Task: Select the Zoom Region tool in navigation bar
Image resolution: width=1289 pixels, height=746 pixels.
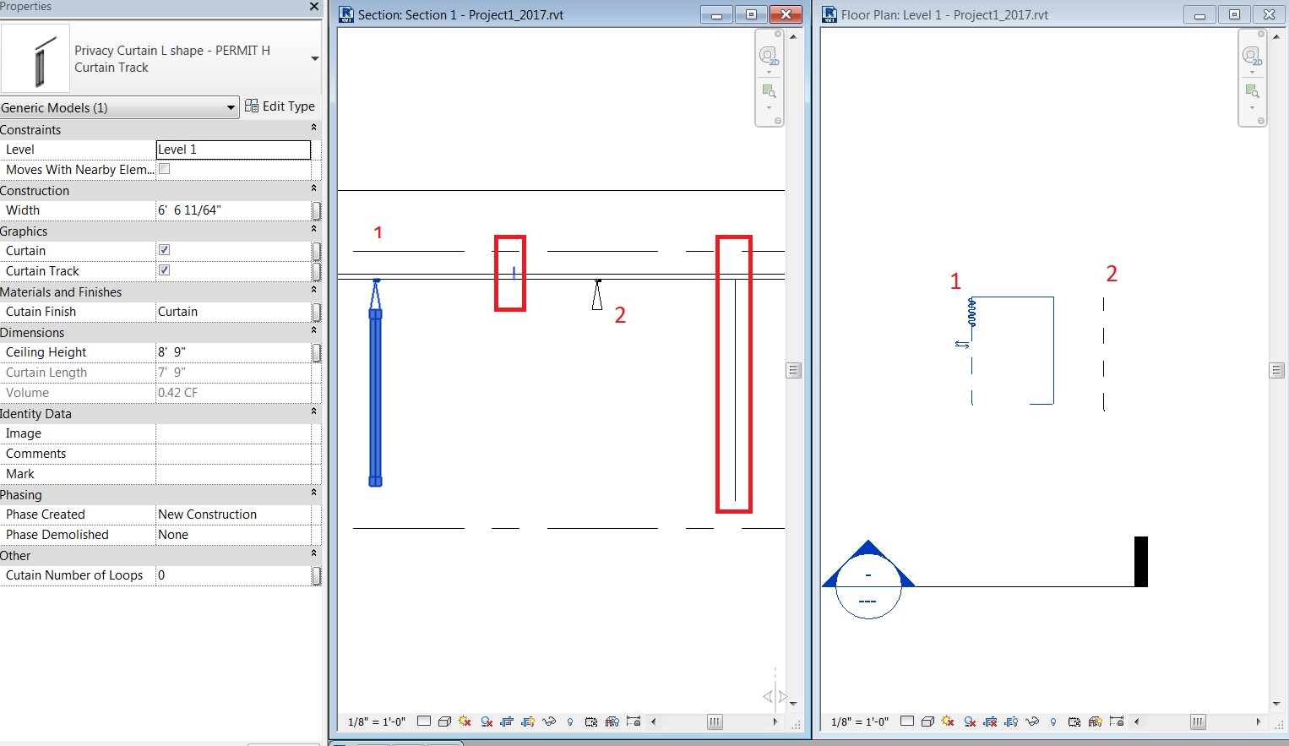Action: pyautogui.click(x=769, y=90)
